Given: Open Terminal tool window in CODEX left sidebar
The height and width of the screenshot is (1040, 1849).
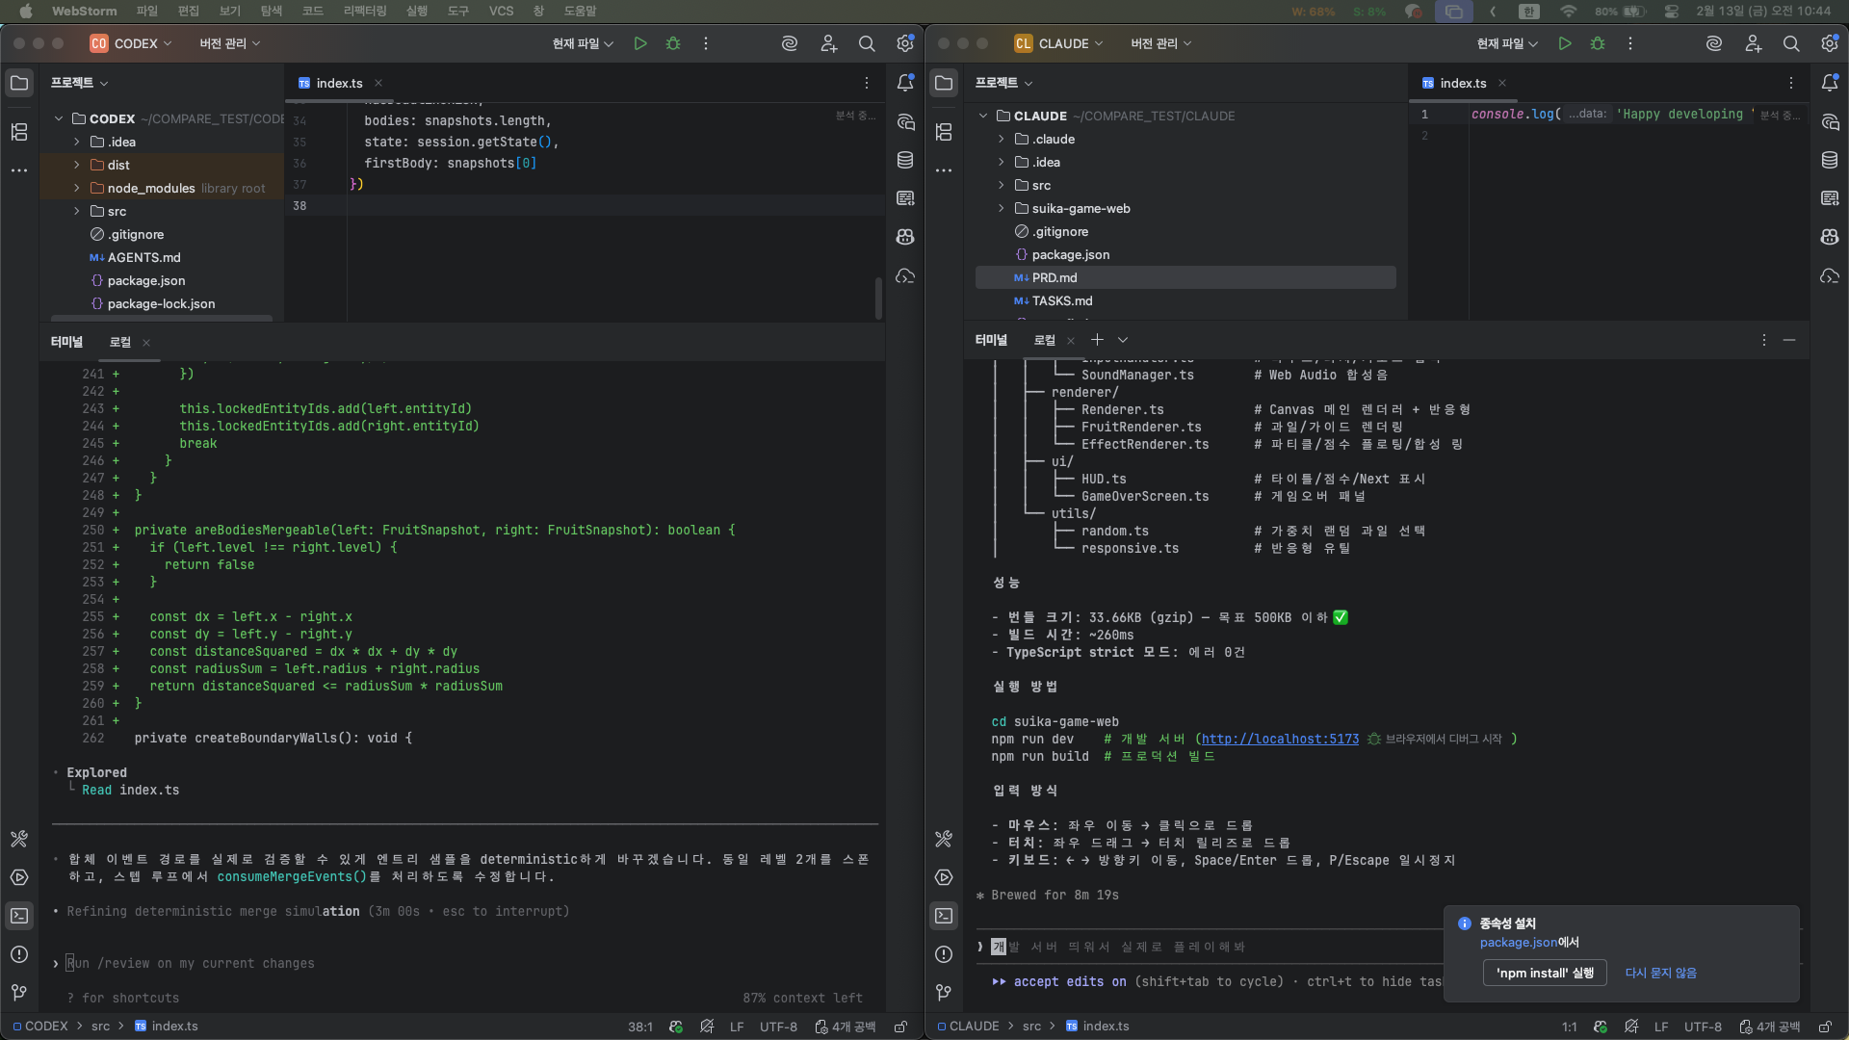Looking at the screenshot, I should 19,916.
